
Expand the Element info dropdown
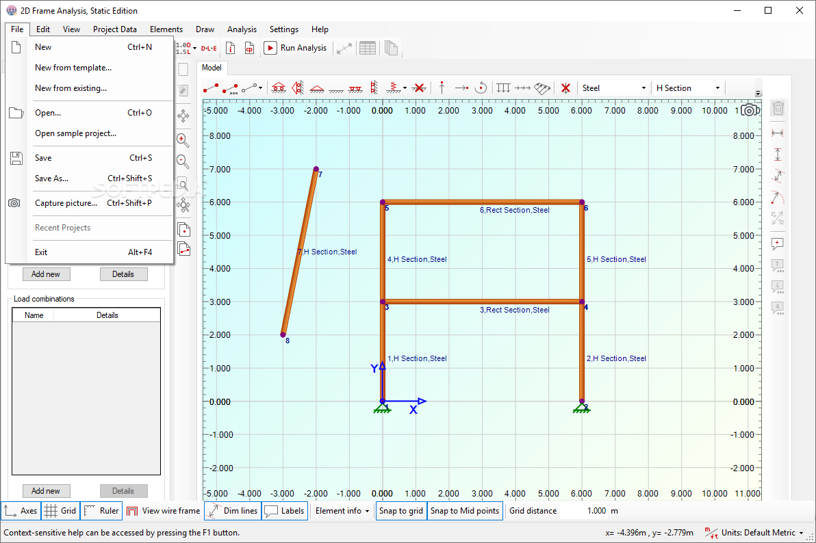coord(342,511)
